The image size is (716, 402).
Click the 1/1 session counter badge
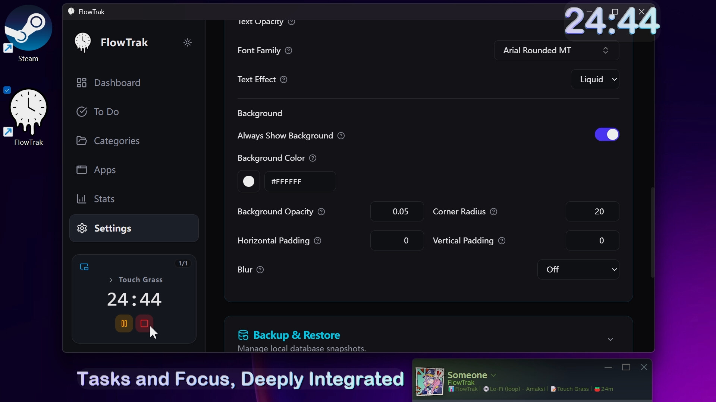[183, 264]
